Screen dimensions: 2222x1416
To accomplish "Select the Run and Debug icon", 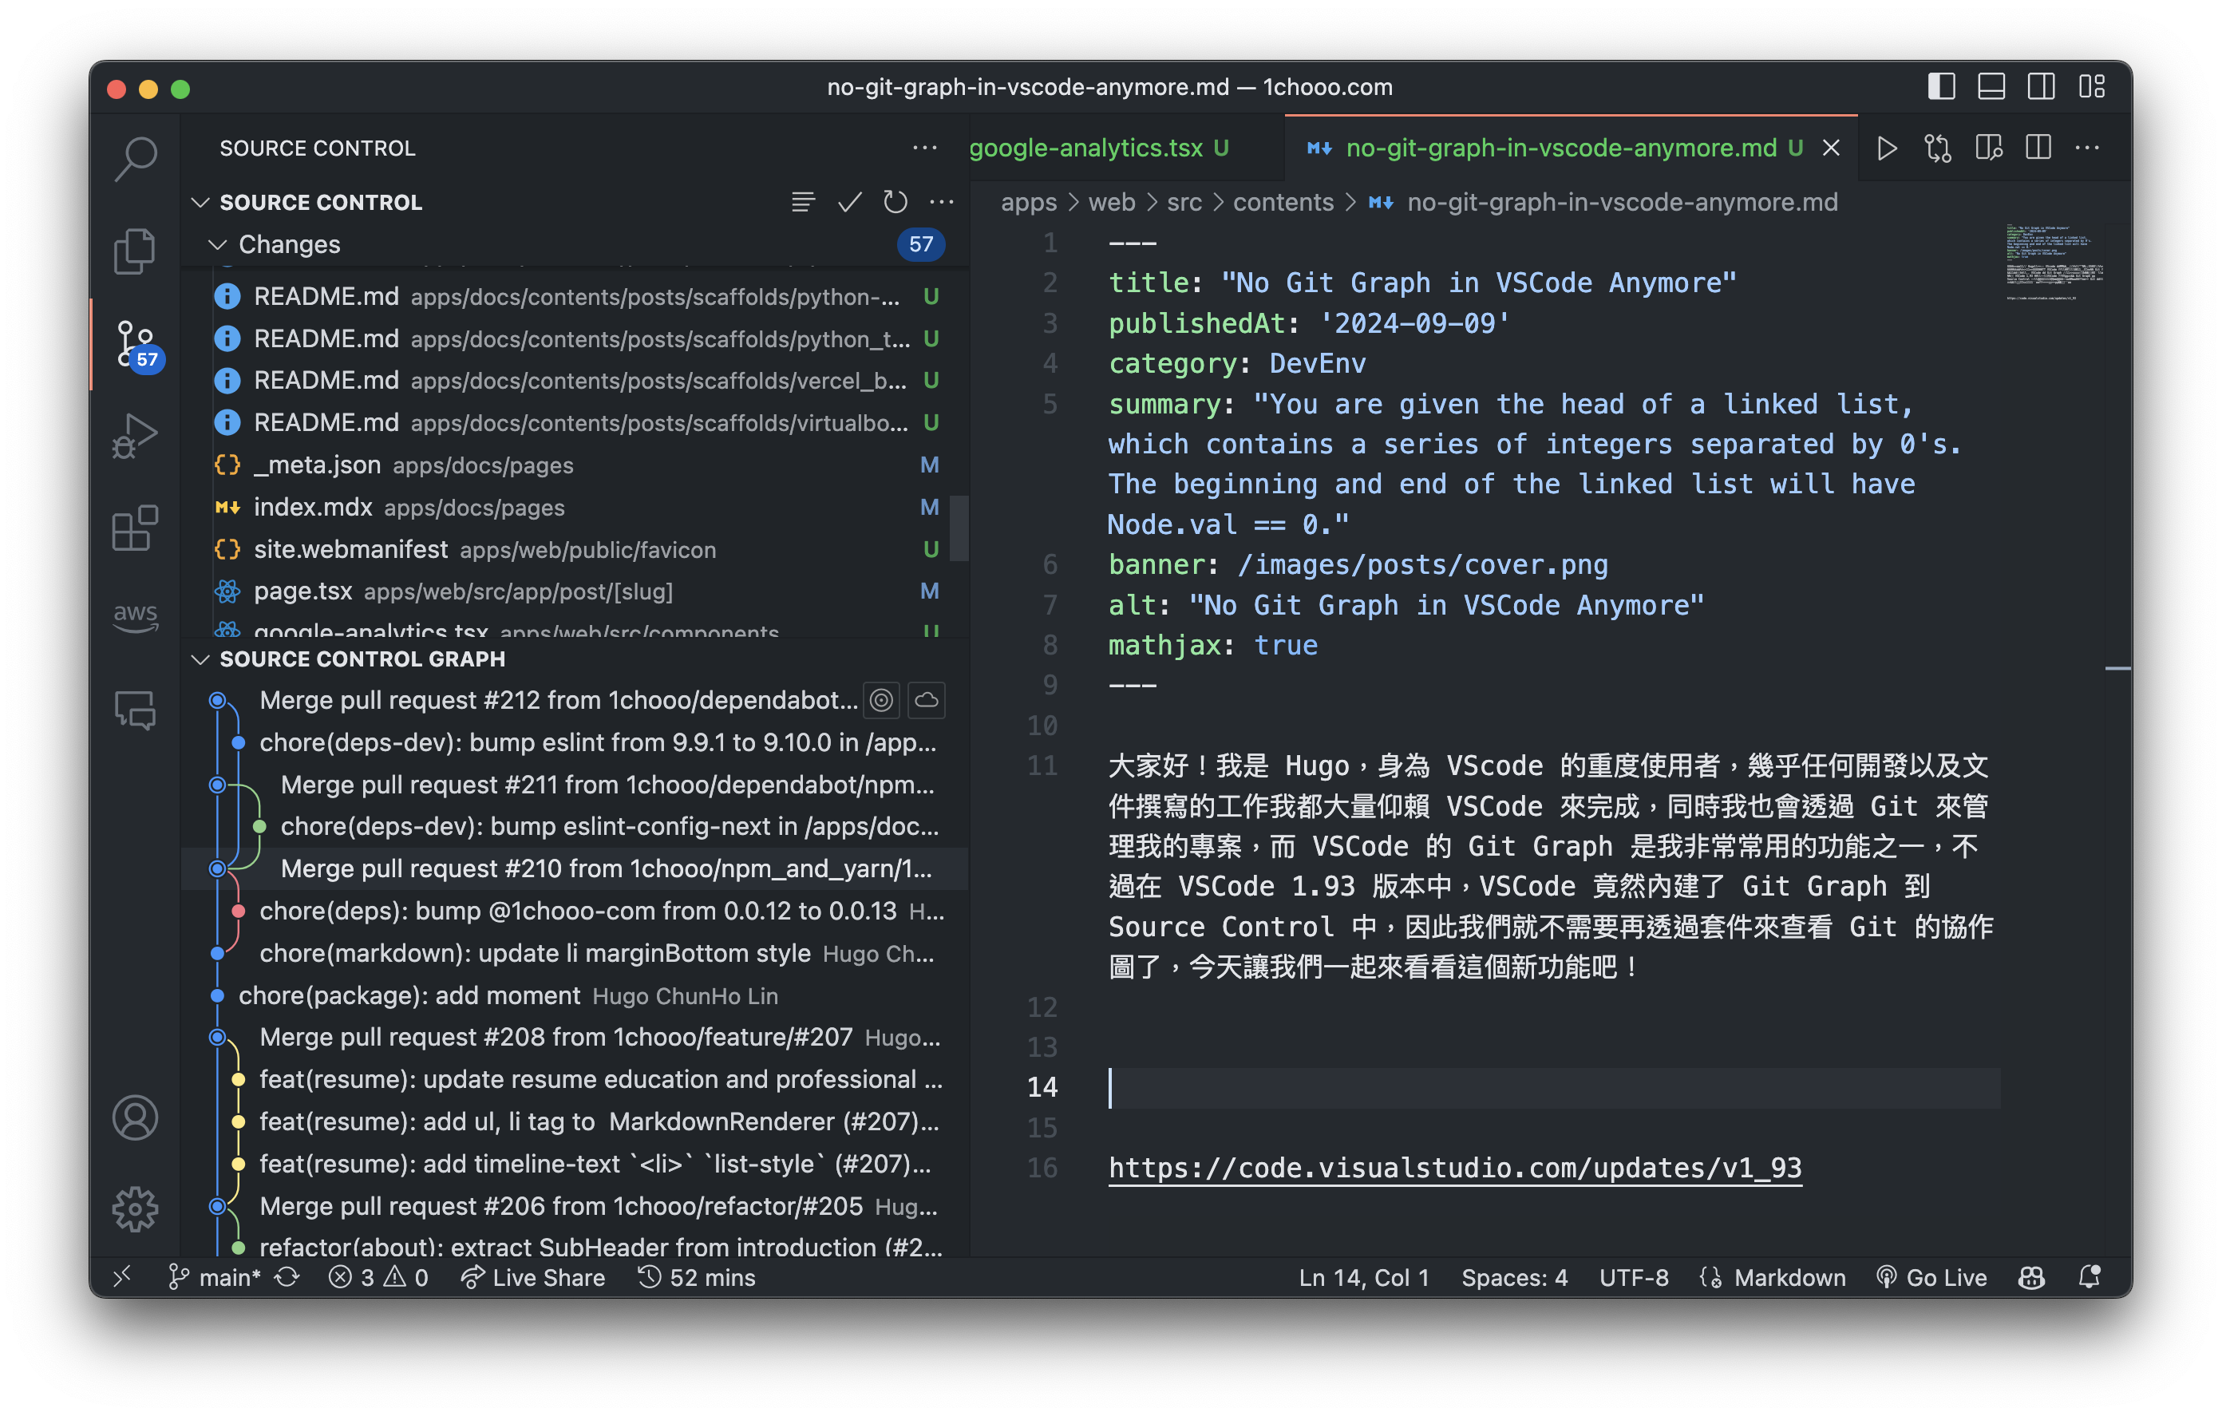I will [136, 434].
